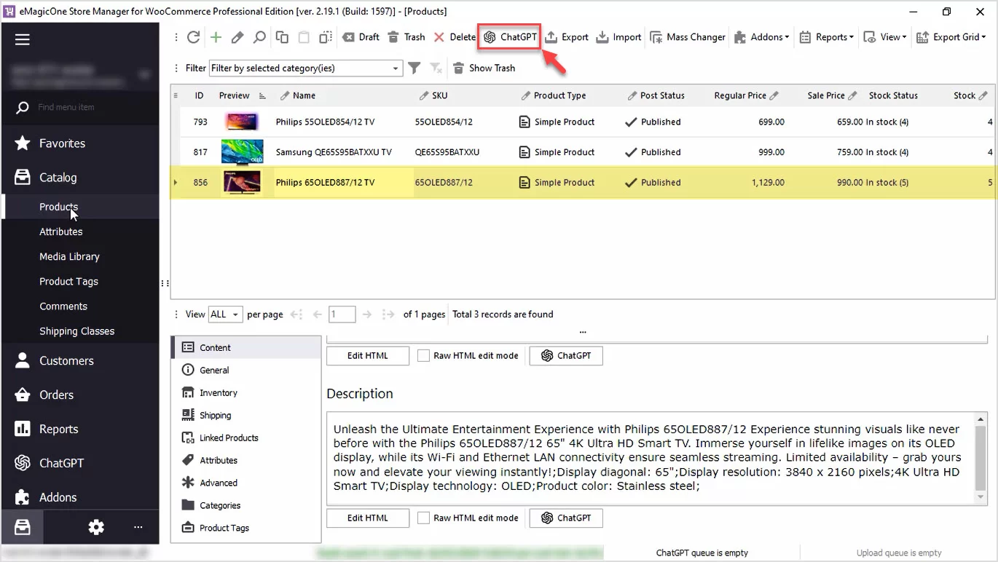998x562 pixels.
Task: Click the hamburger menu icon in sidebar
Action: click(x=23, y=39)
